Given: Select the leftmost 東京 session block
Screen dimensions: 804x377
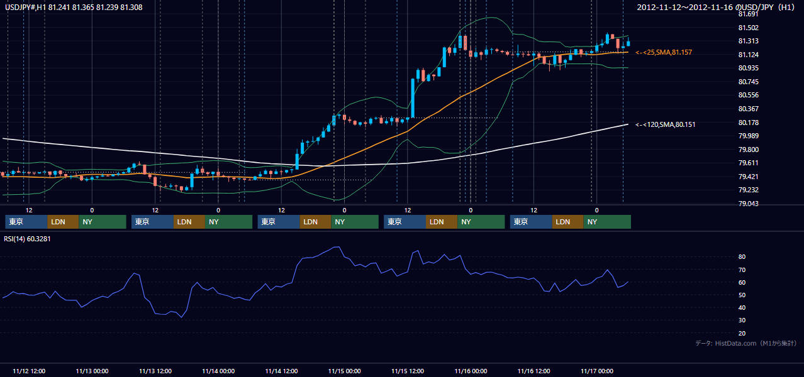Looking at the screenshot, I should pos(26,222).
